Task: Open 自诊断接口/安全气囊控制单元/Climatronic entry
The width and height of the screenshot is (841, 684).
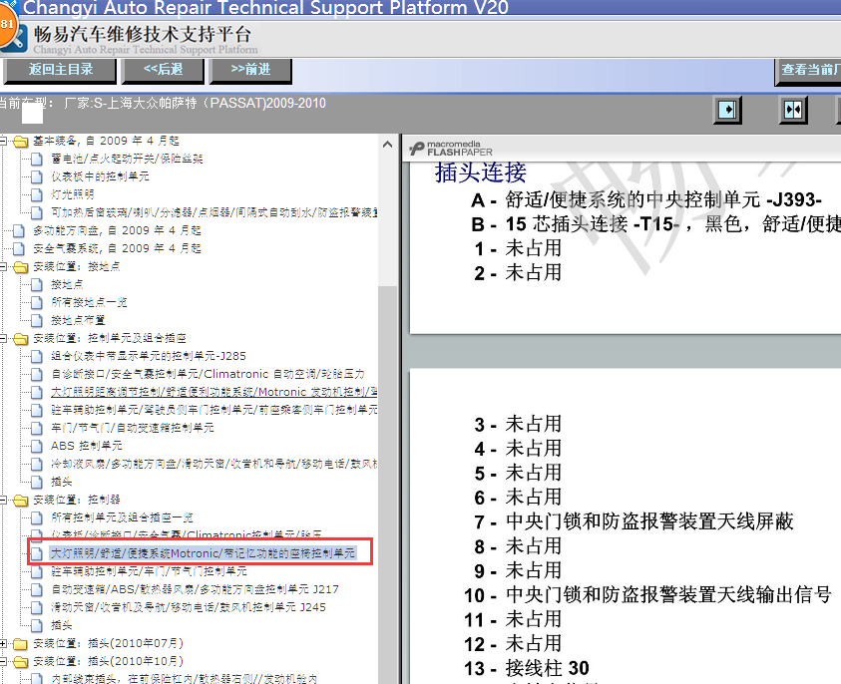Action: point(208,374)
